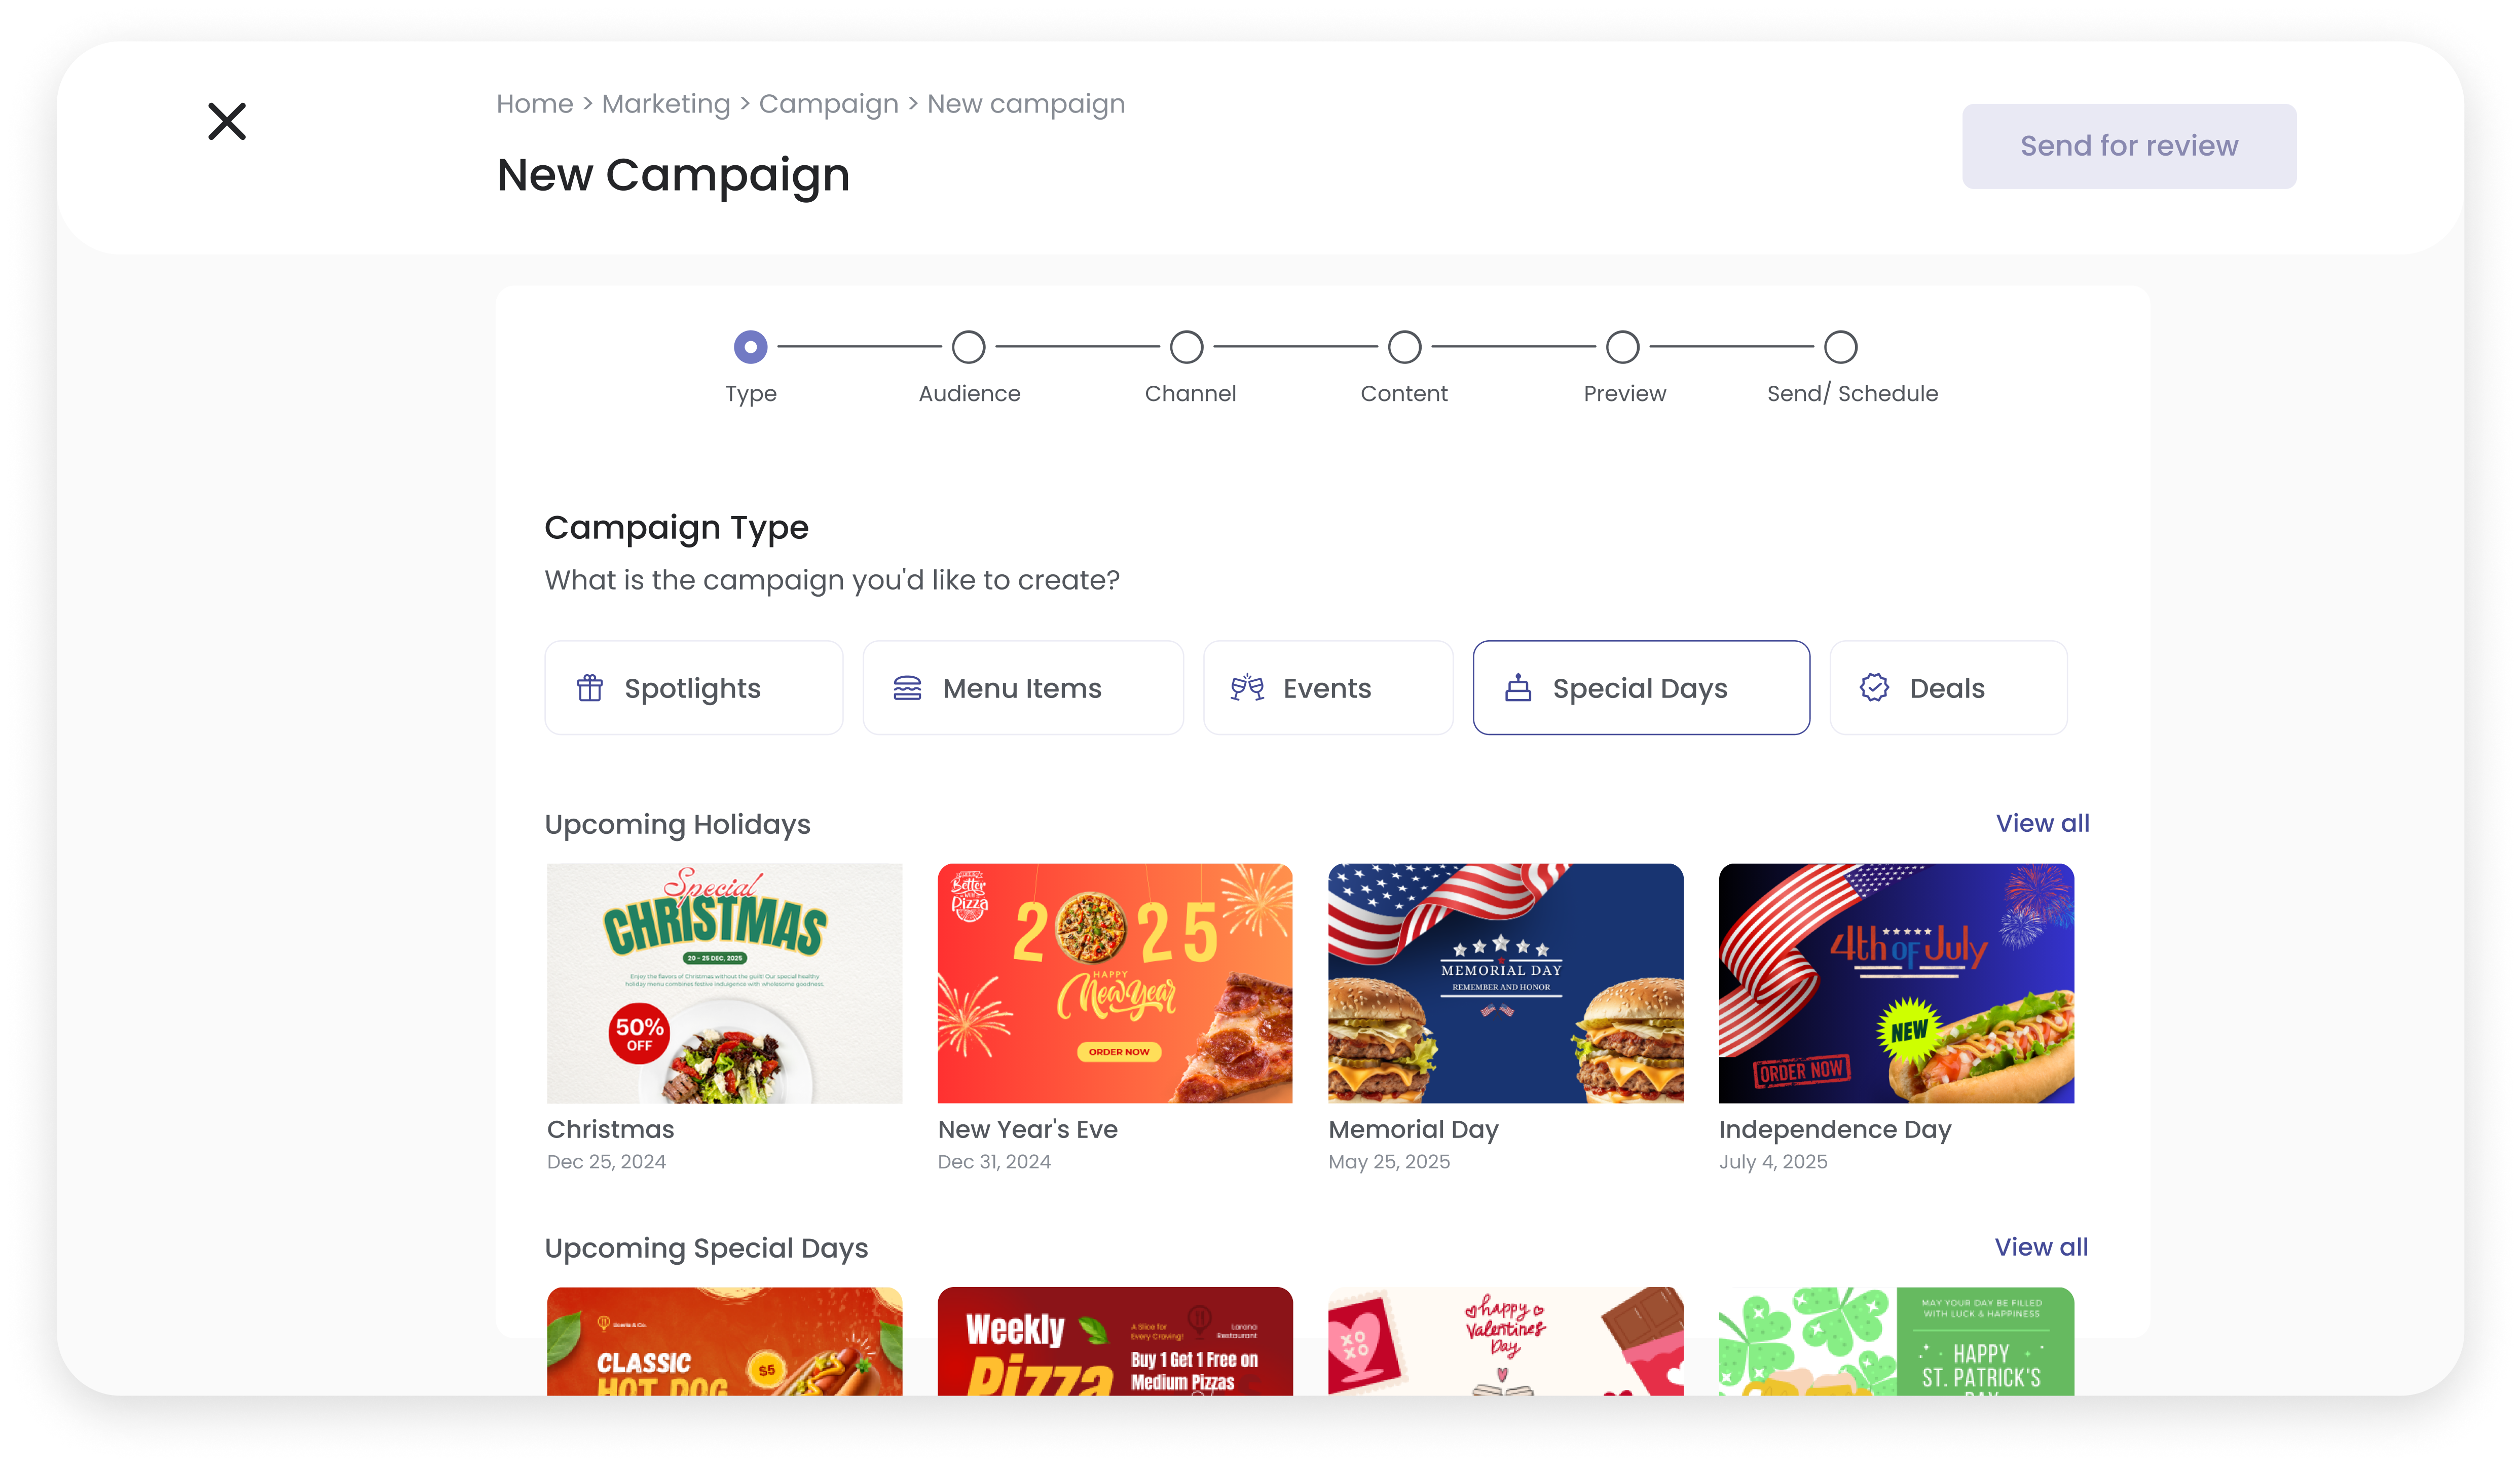Click the Type step label

[750, 394]
